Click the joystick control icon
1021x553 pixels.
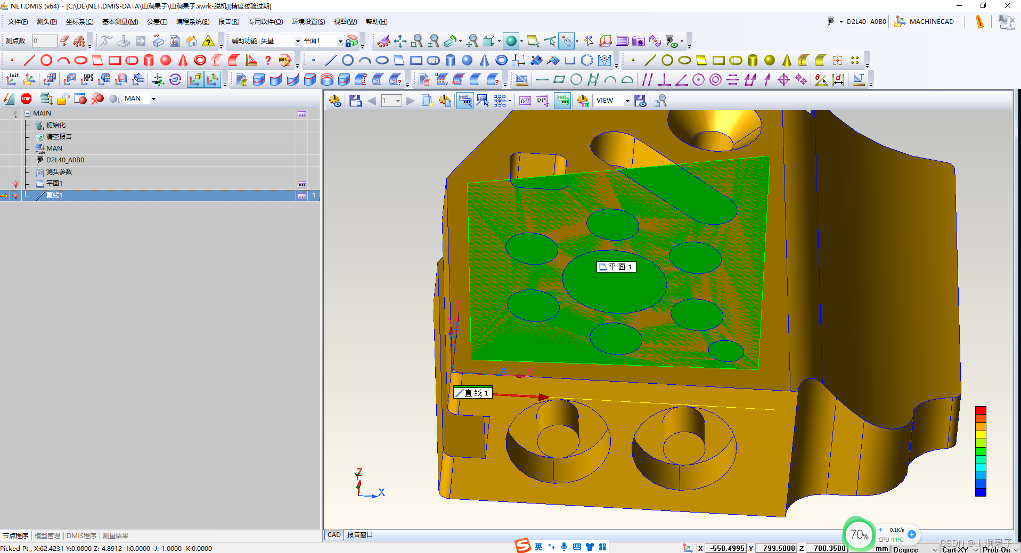pos(124,41)
